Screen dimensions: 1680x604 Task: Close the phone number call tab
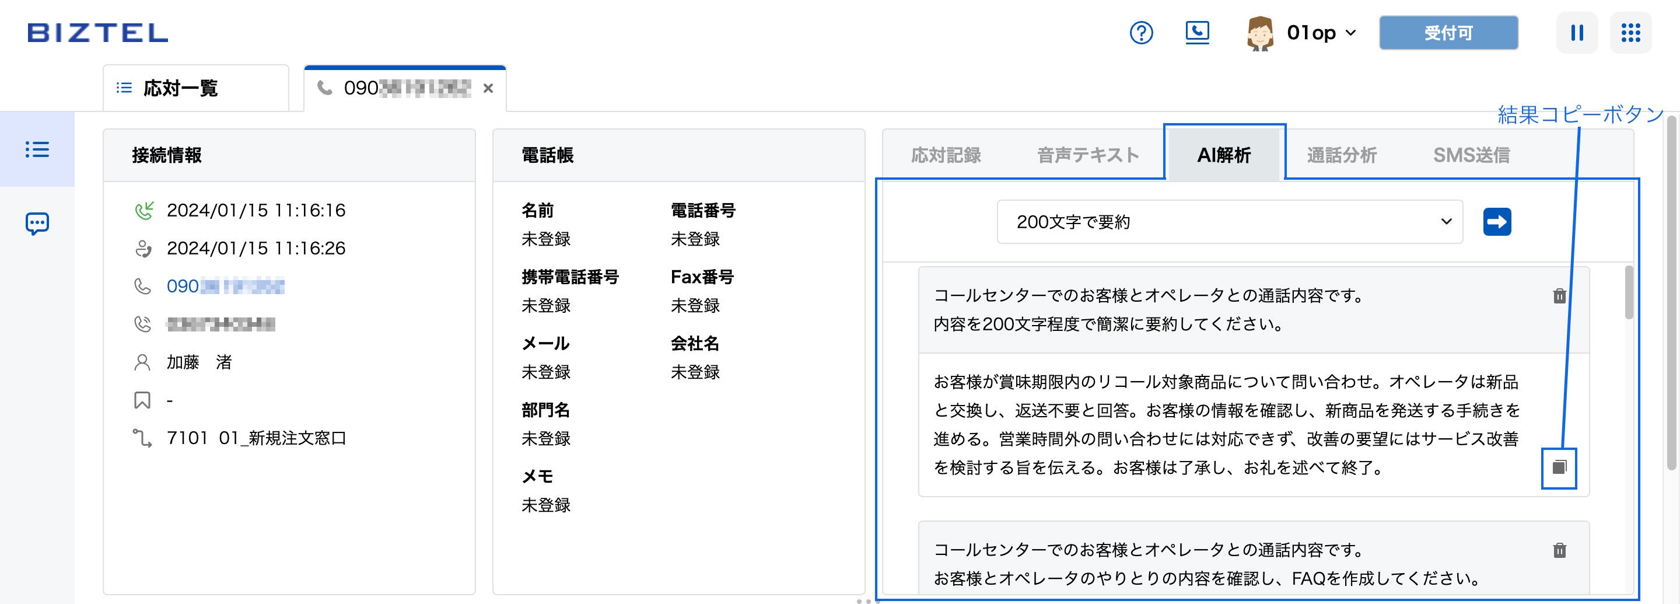pyautogui.click(x=488, y=88)
